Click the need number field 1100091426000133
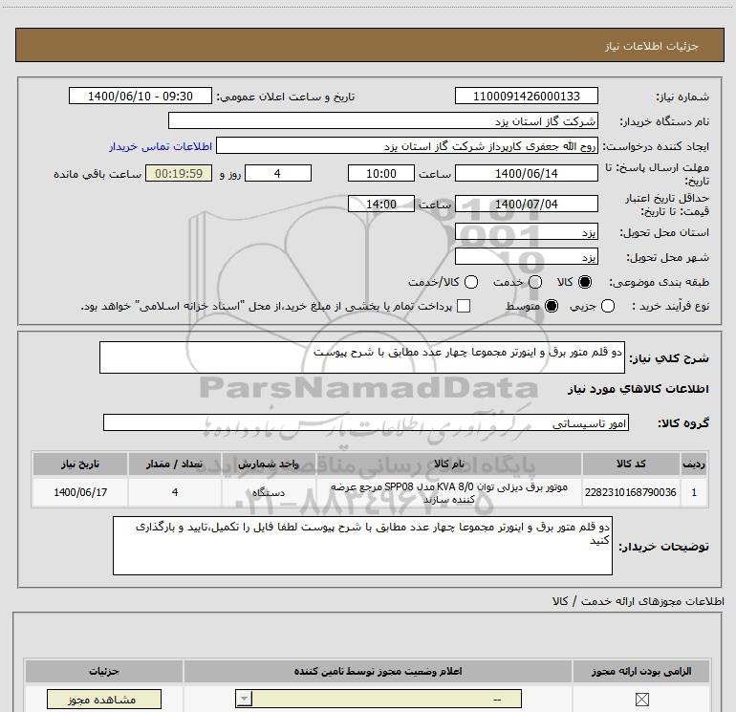736x712 pixels. [526, 96]
